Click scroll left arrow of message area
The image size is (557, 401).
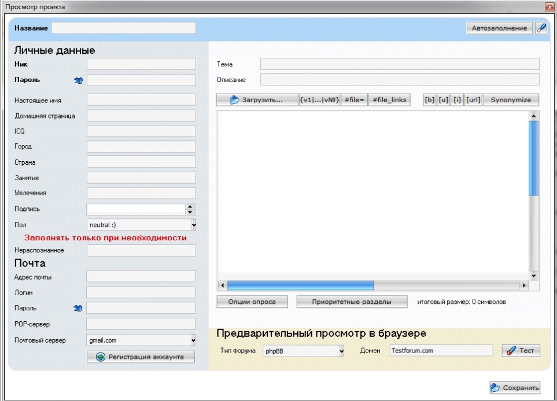point(222,285)
